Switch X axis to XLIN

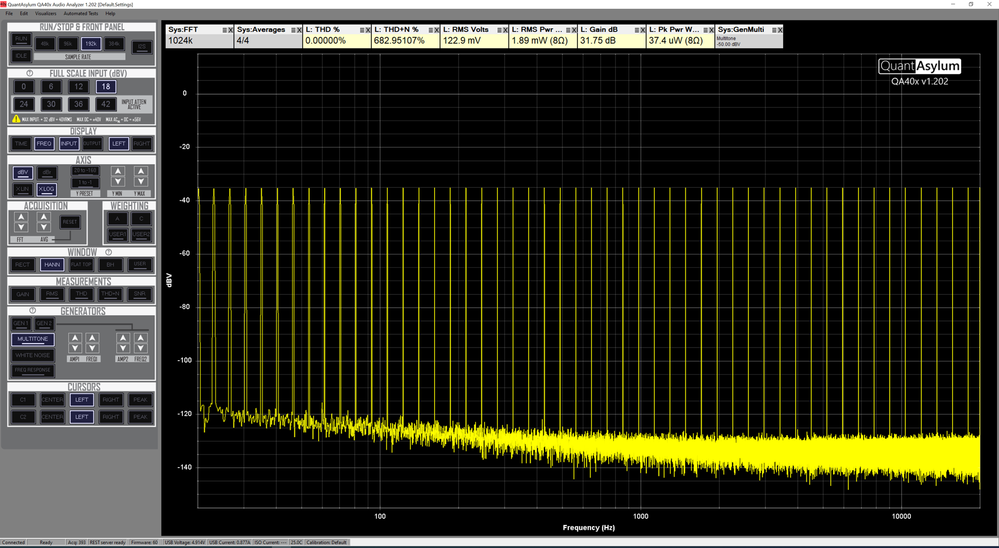click(22, 189)
